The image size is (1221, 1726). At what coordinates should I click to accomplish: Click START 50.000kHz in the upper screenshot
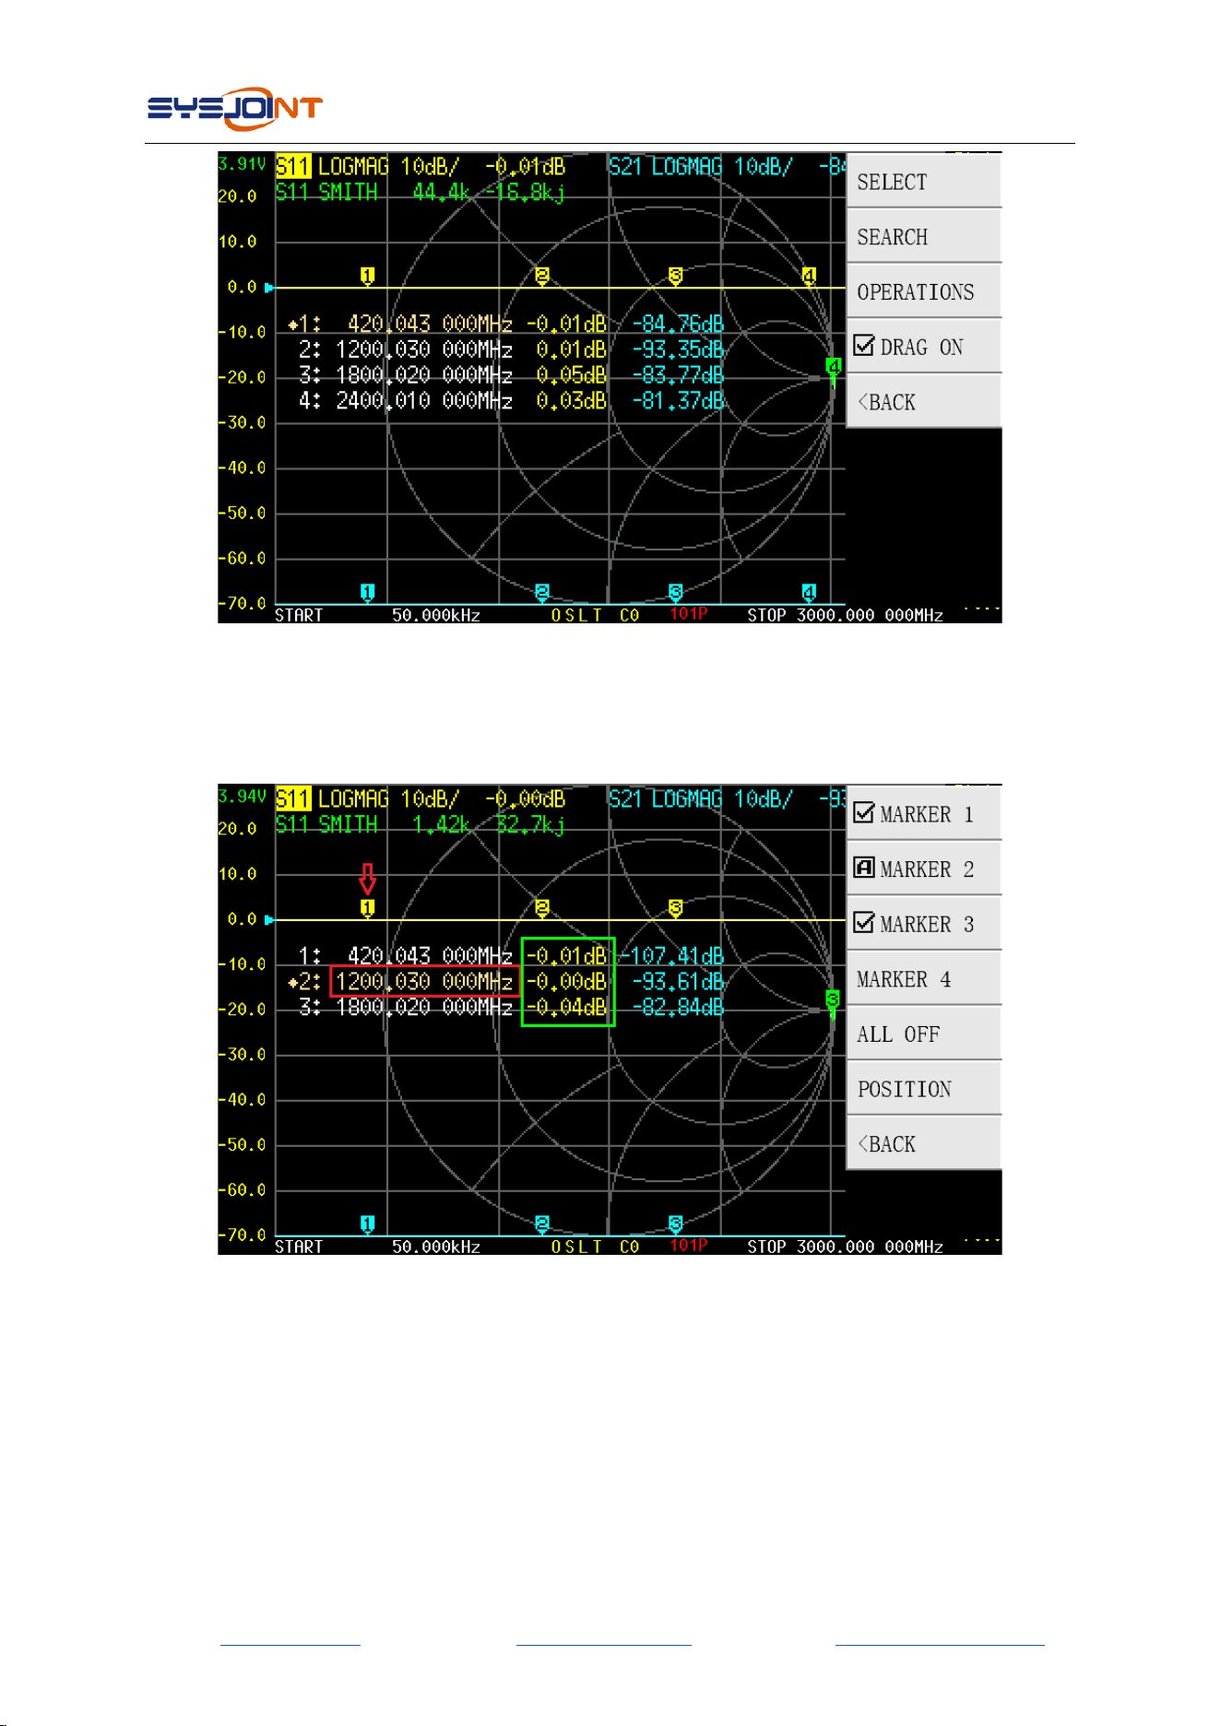pyautogui.click(x=378, y=615)
